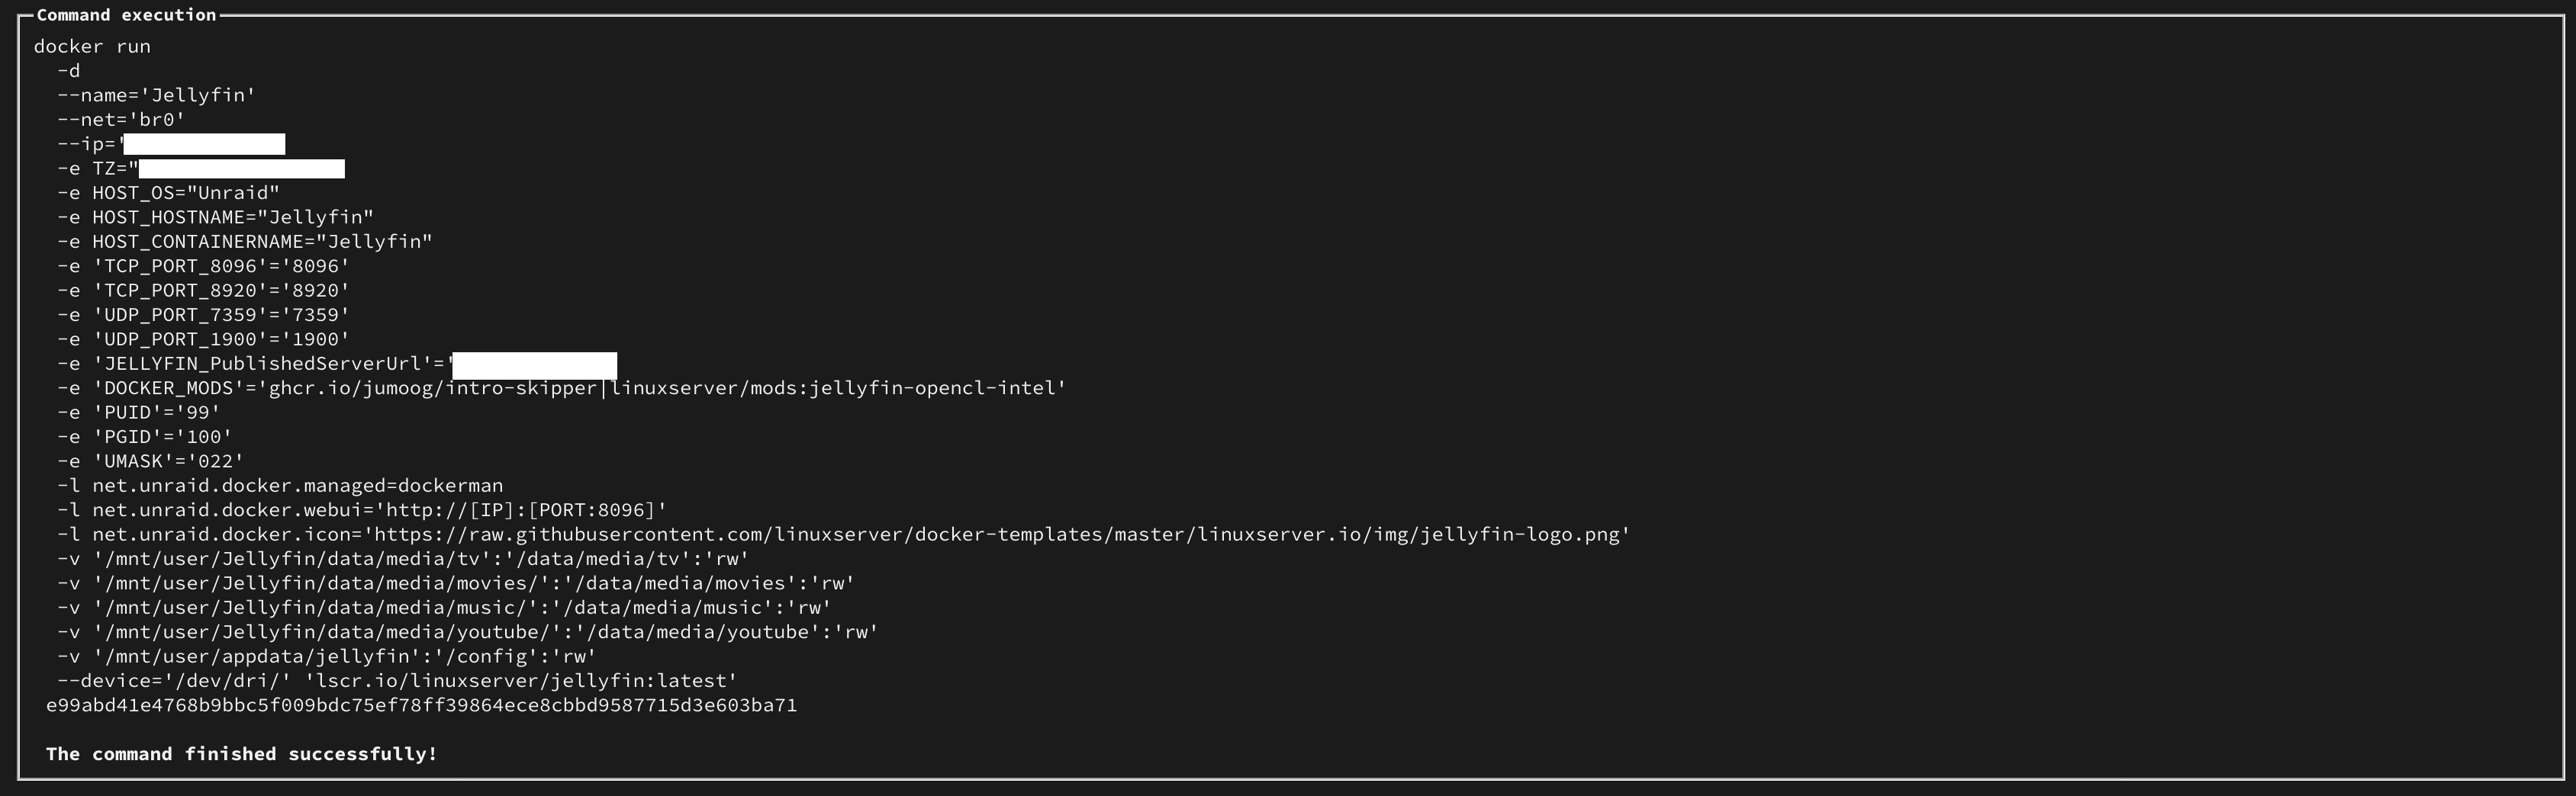
Task: Click the redacted TZ value
Action: 241,169
